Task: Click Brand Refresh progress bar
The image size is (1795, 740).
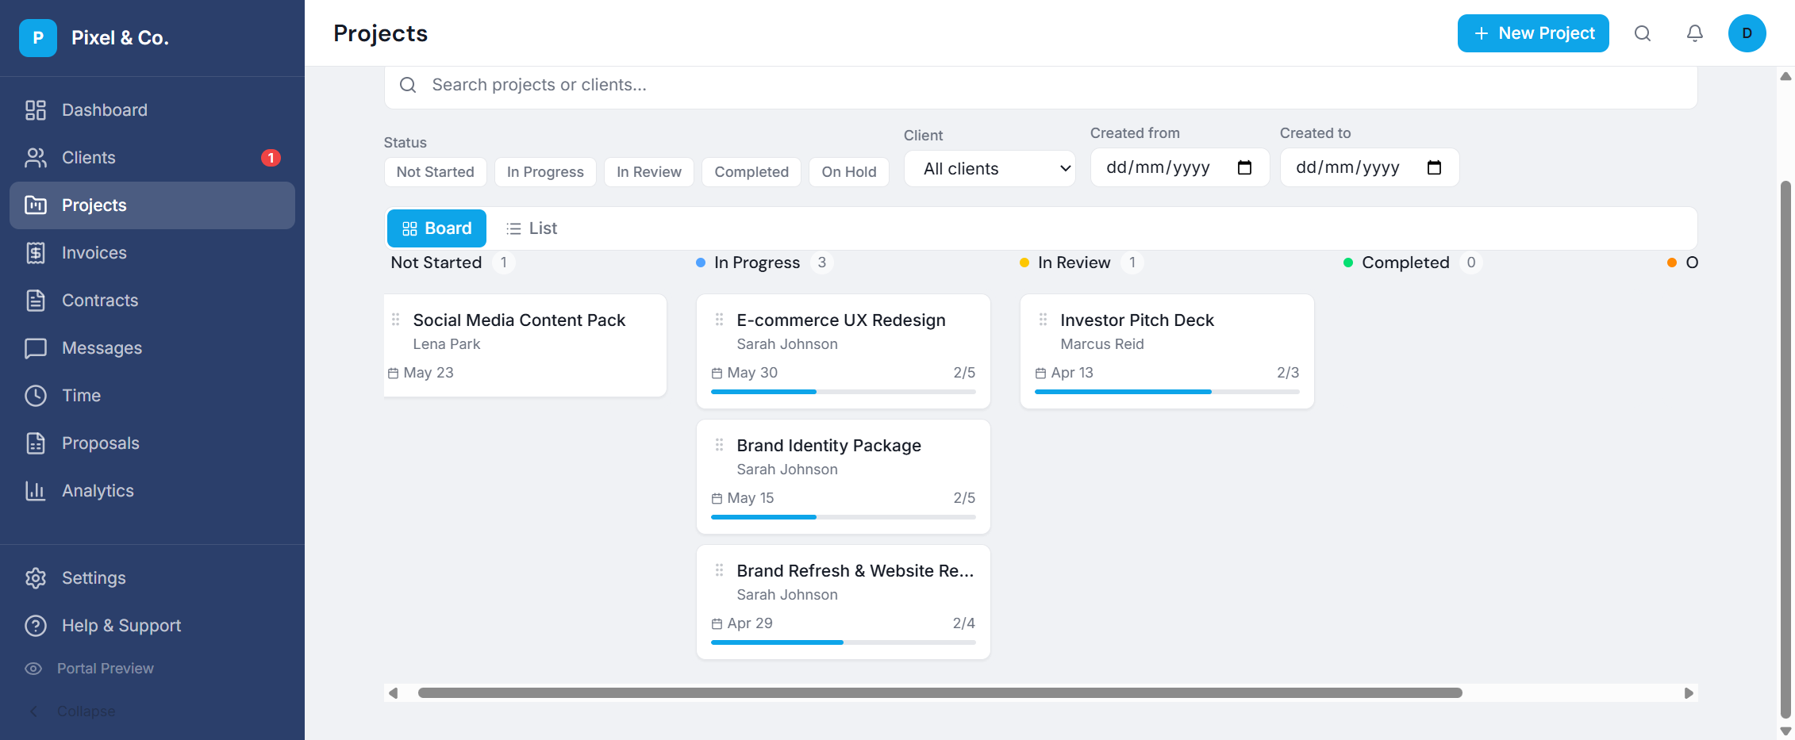Action: (x=844, y=642)
